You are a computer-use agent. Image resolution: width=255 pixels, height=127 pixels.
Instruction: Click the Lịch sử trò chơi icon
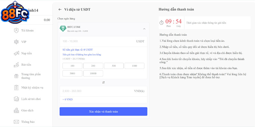coord(16,99)
